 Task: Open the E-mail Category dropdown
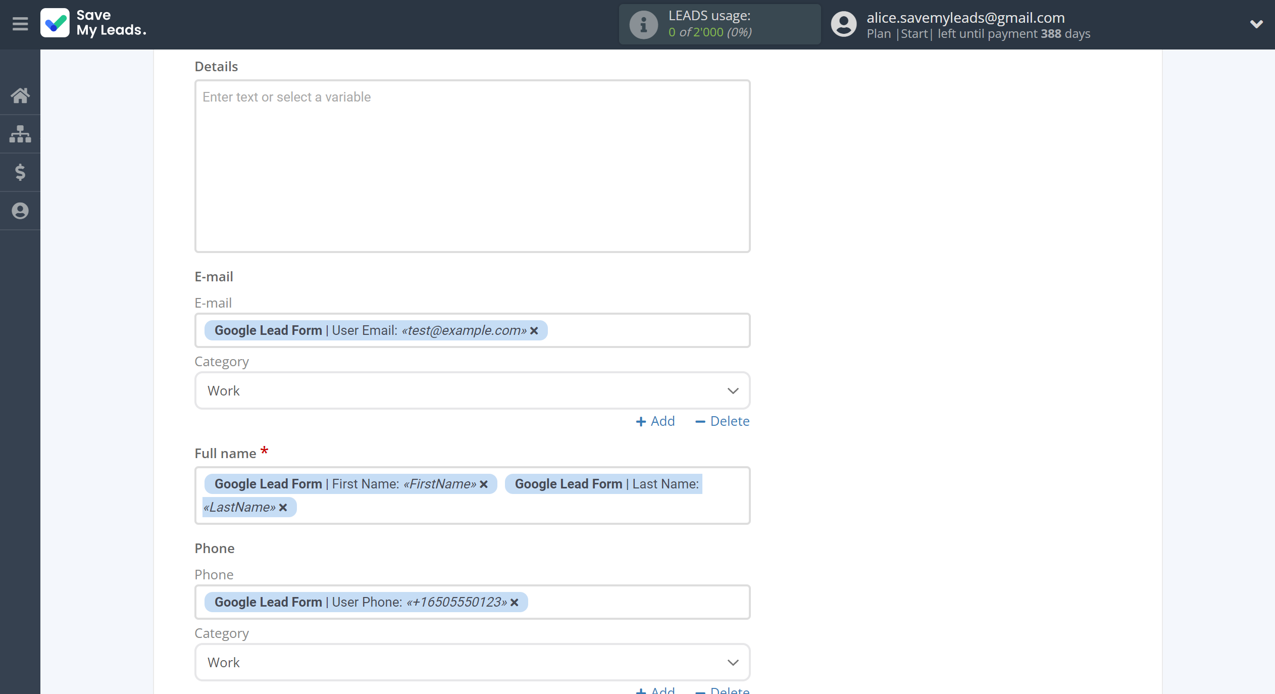(472, 390)
